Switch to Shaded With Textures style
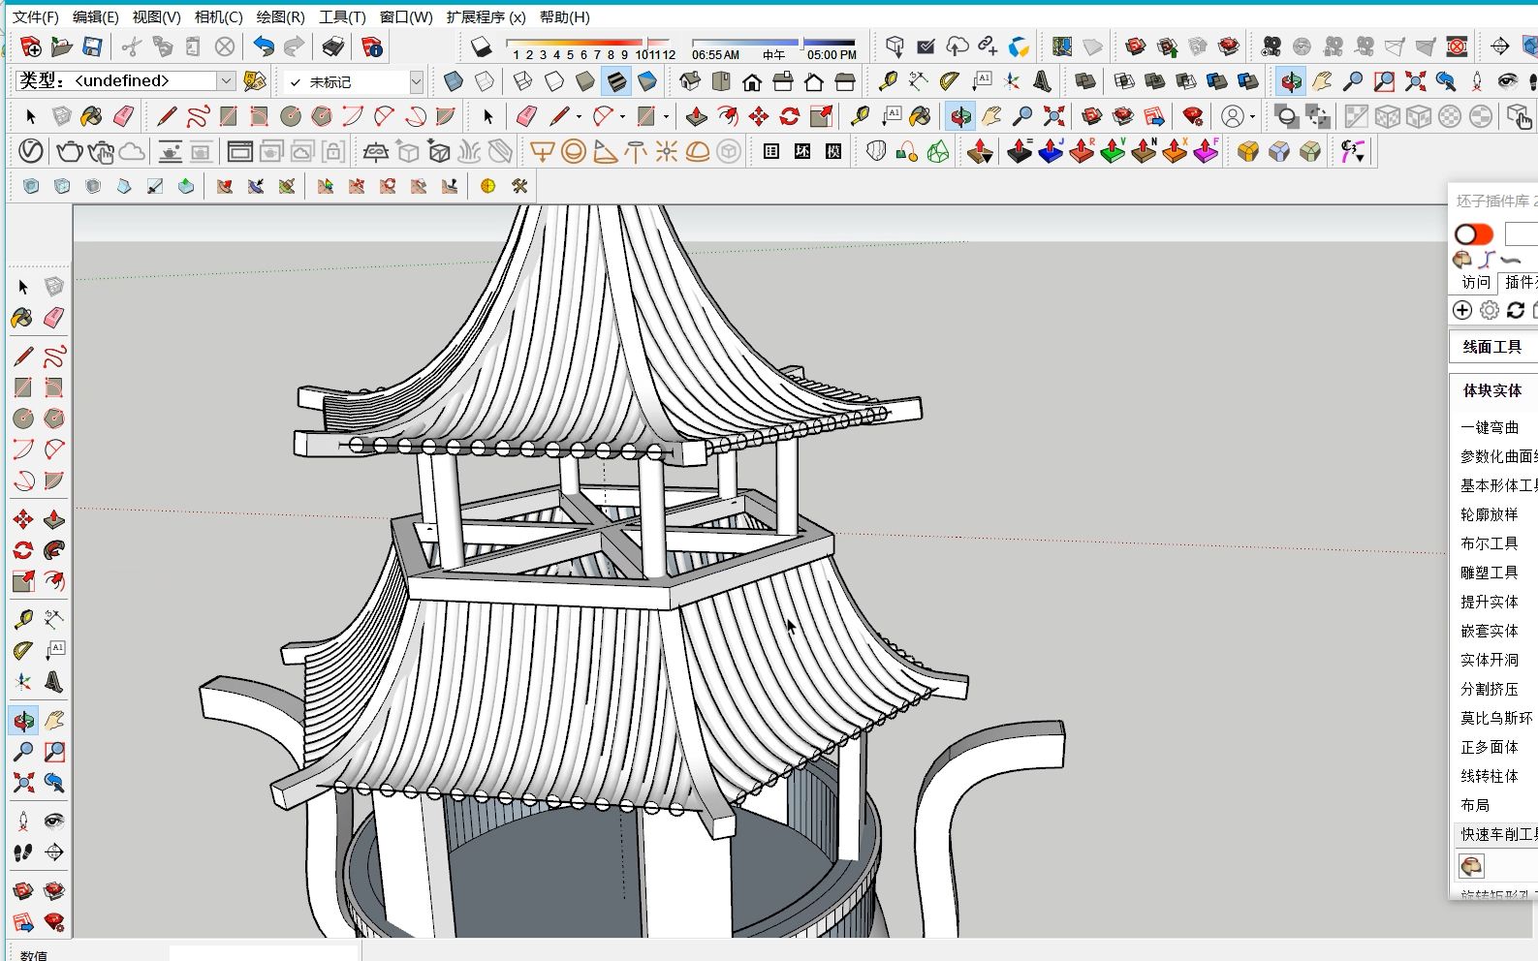The width and height of the screenshot is (1538, 961). [x=615, y=81]
